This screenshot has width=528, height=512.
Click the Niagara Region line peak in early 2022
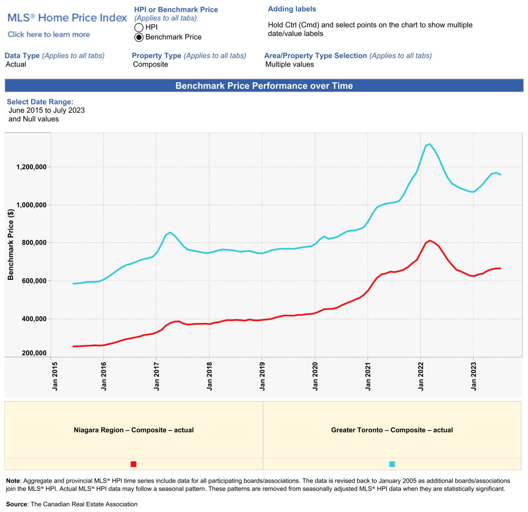pyautogui.click(x=430, y=241)
